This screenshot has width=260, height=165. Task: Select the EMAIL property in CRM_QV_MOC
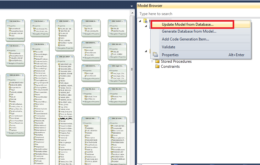pos(13,102)
